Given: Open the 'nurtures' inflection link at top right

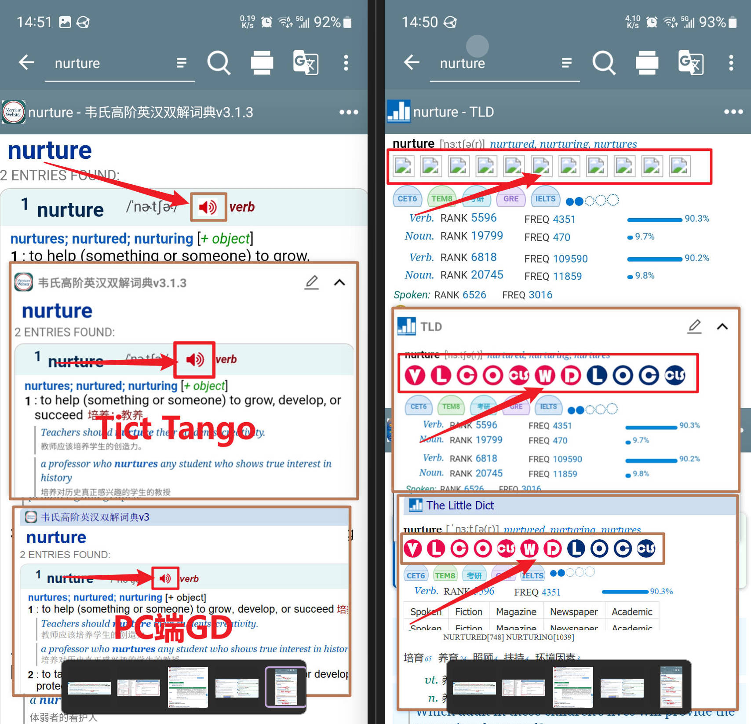Looking at the screenshot, I should point(615,144).
